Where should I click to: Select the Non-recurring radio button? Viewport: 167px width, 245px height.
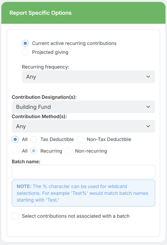coord(68,151)
